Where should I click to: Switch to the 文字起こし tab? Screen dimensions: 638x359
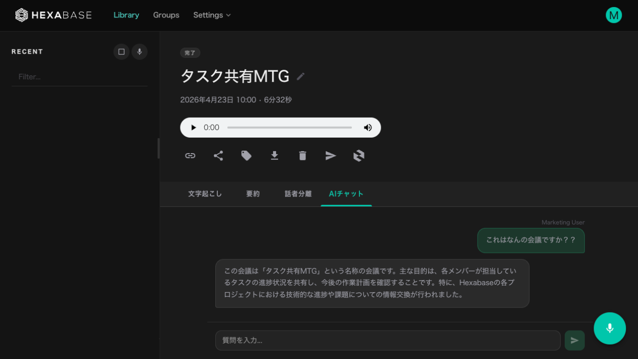point(205,194)
